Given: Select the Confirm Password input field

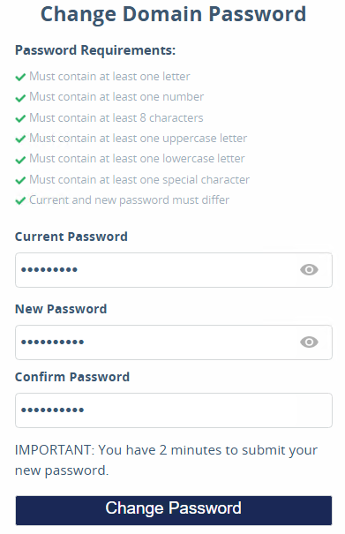Looking at the screenshot, I should tap(174, 410).
